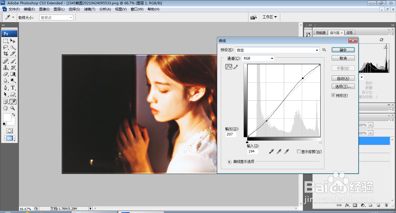Select the Eraser tool
396x213 pixels.
(x=6, y=74)
